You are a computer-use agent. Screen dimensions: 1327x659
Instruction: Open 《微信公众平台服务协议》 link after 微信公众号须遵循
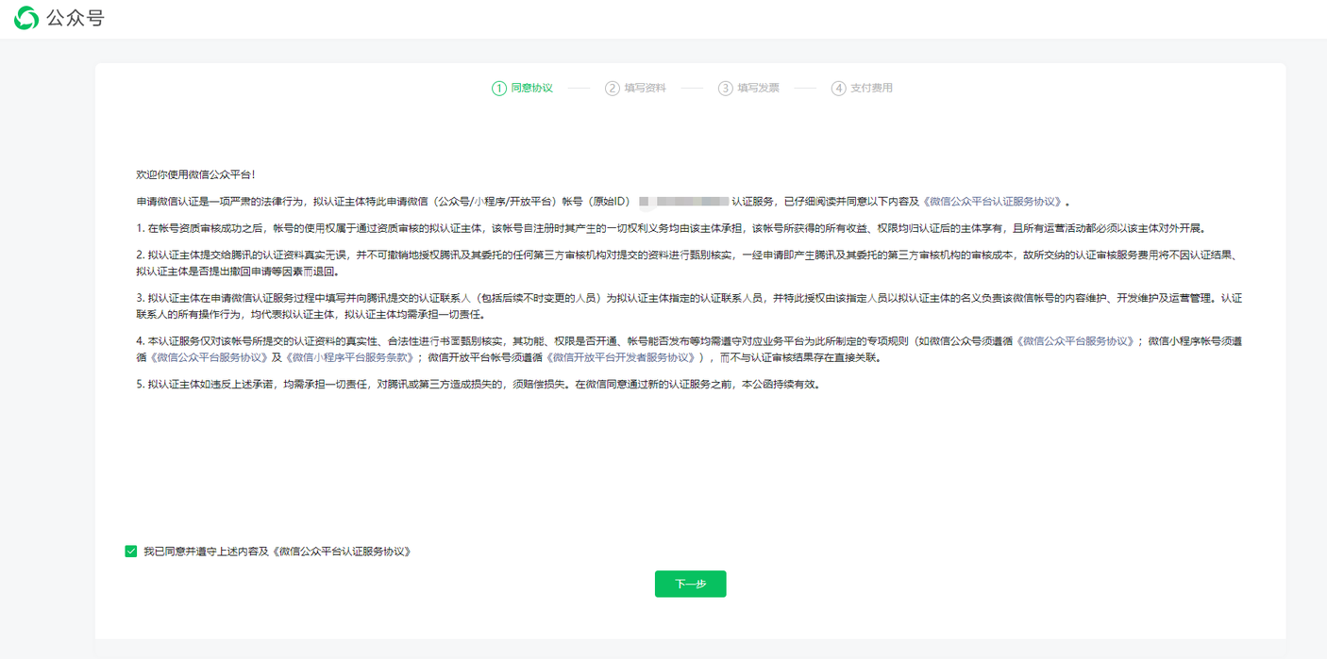(x=1077, y=341)
